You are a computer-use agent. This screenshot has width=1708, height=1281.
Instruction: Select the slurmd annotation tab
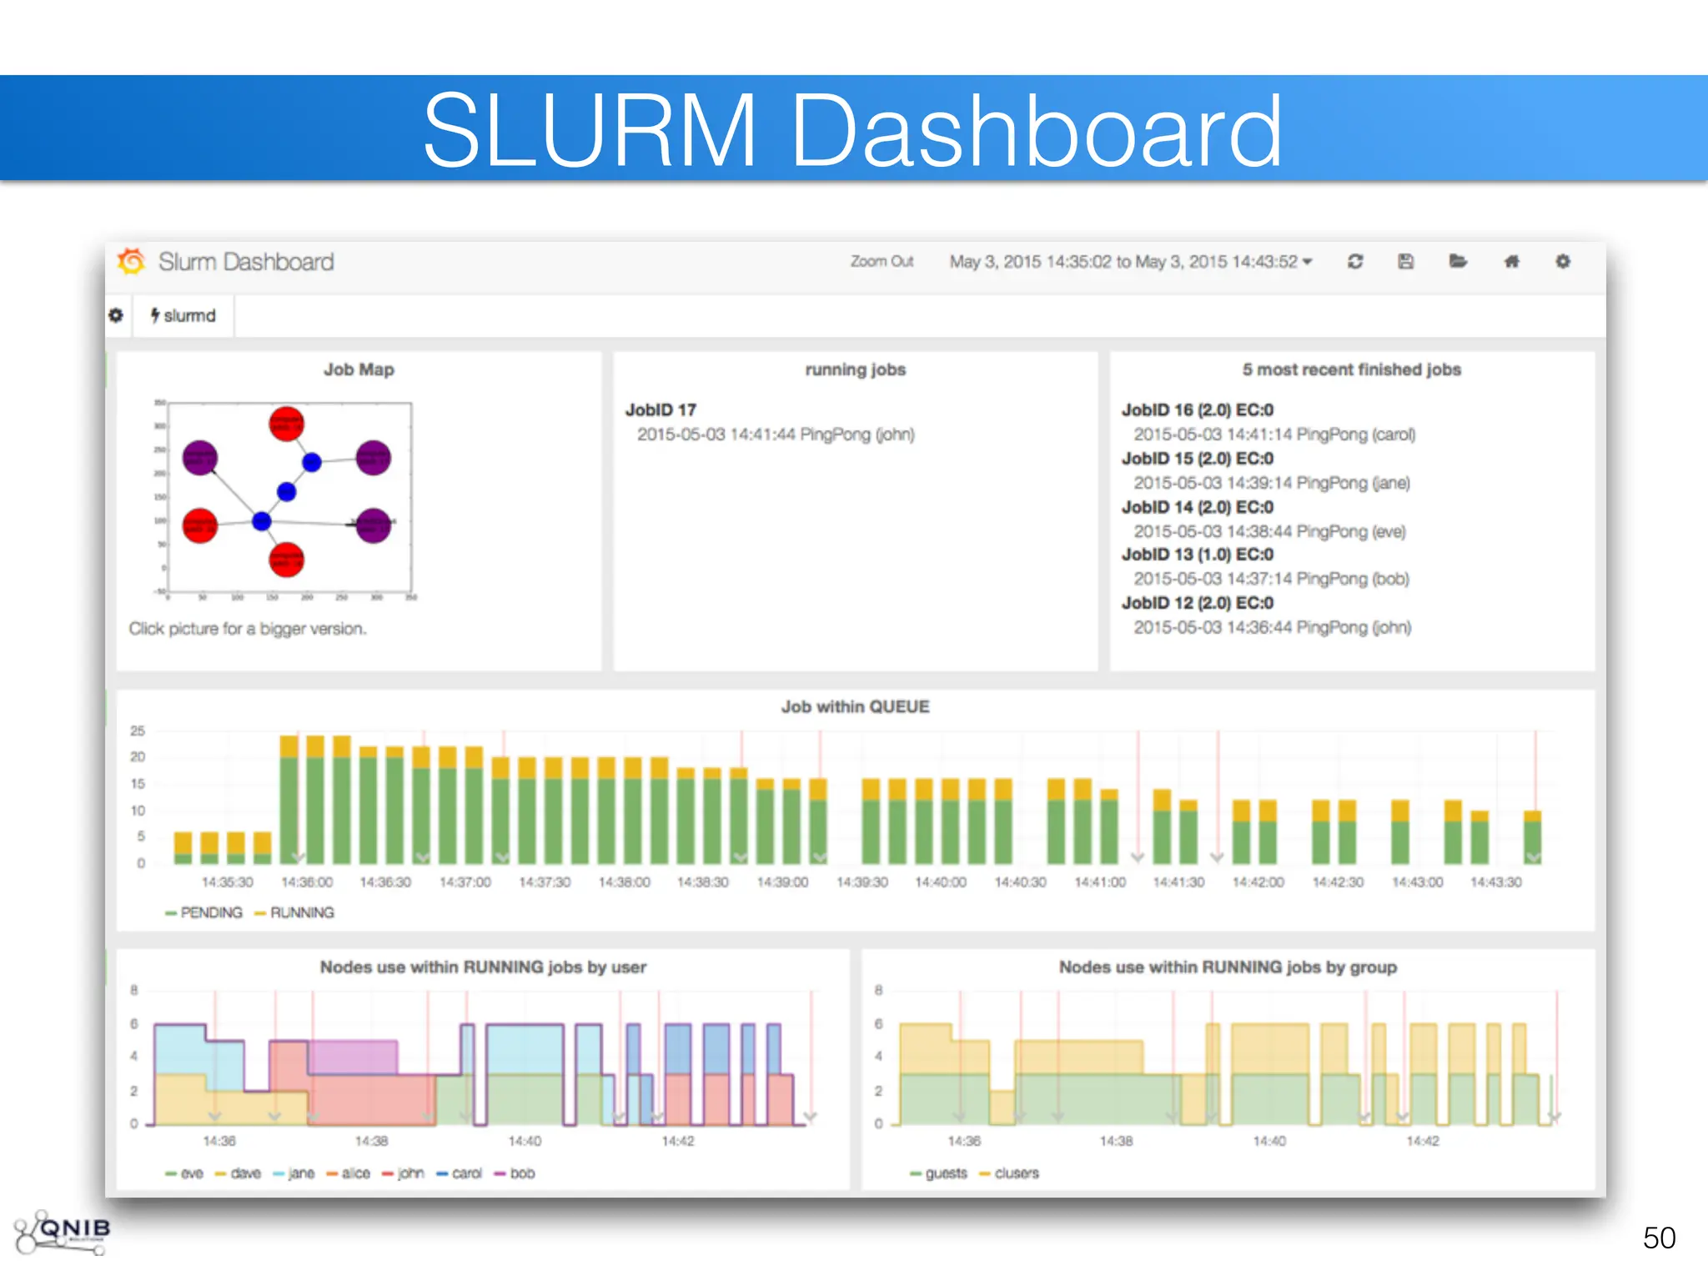coord(183,315)
